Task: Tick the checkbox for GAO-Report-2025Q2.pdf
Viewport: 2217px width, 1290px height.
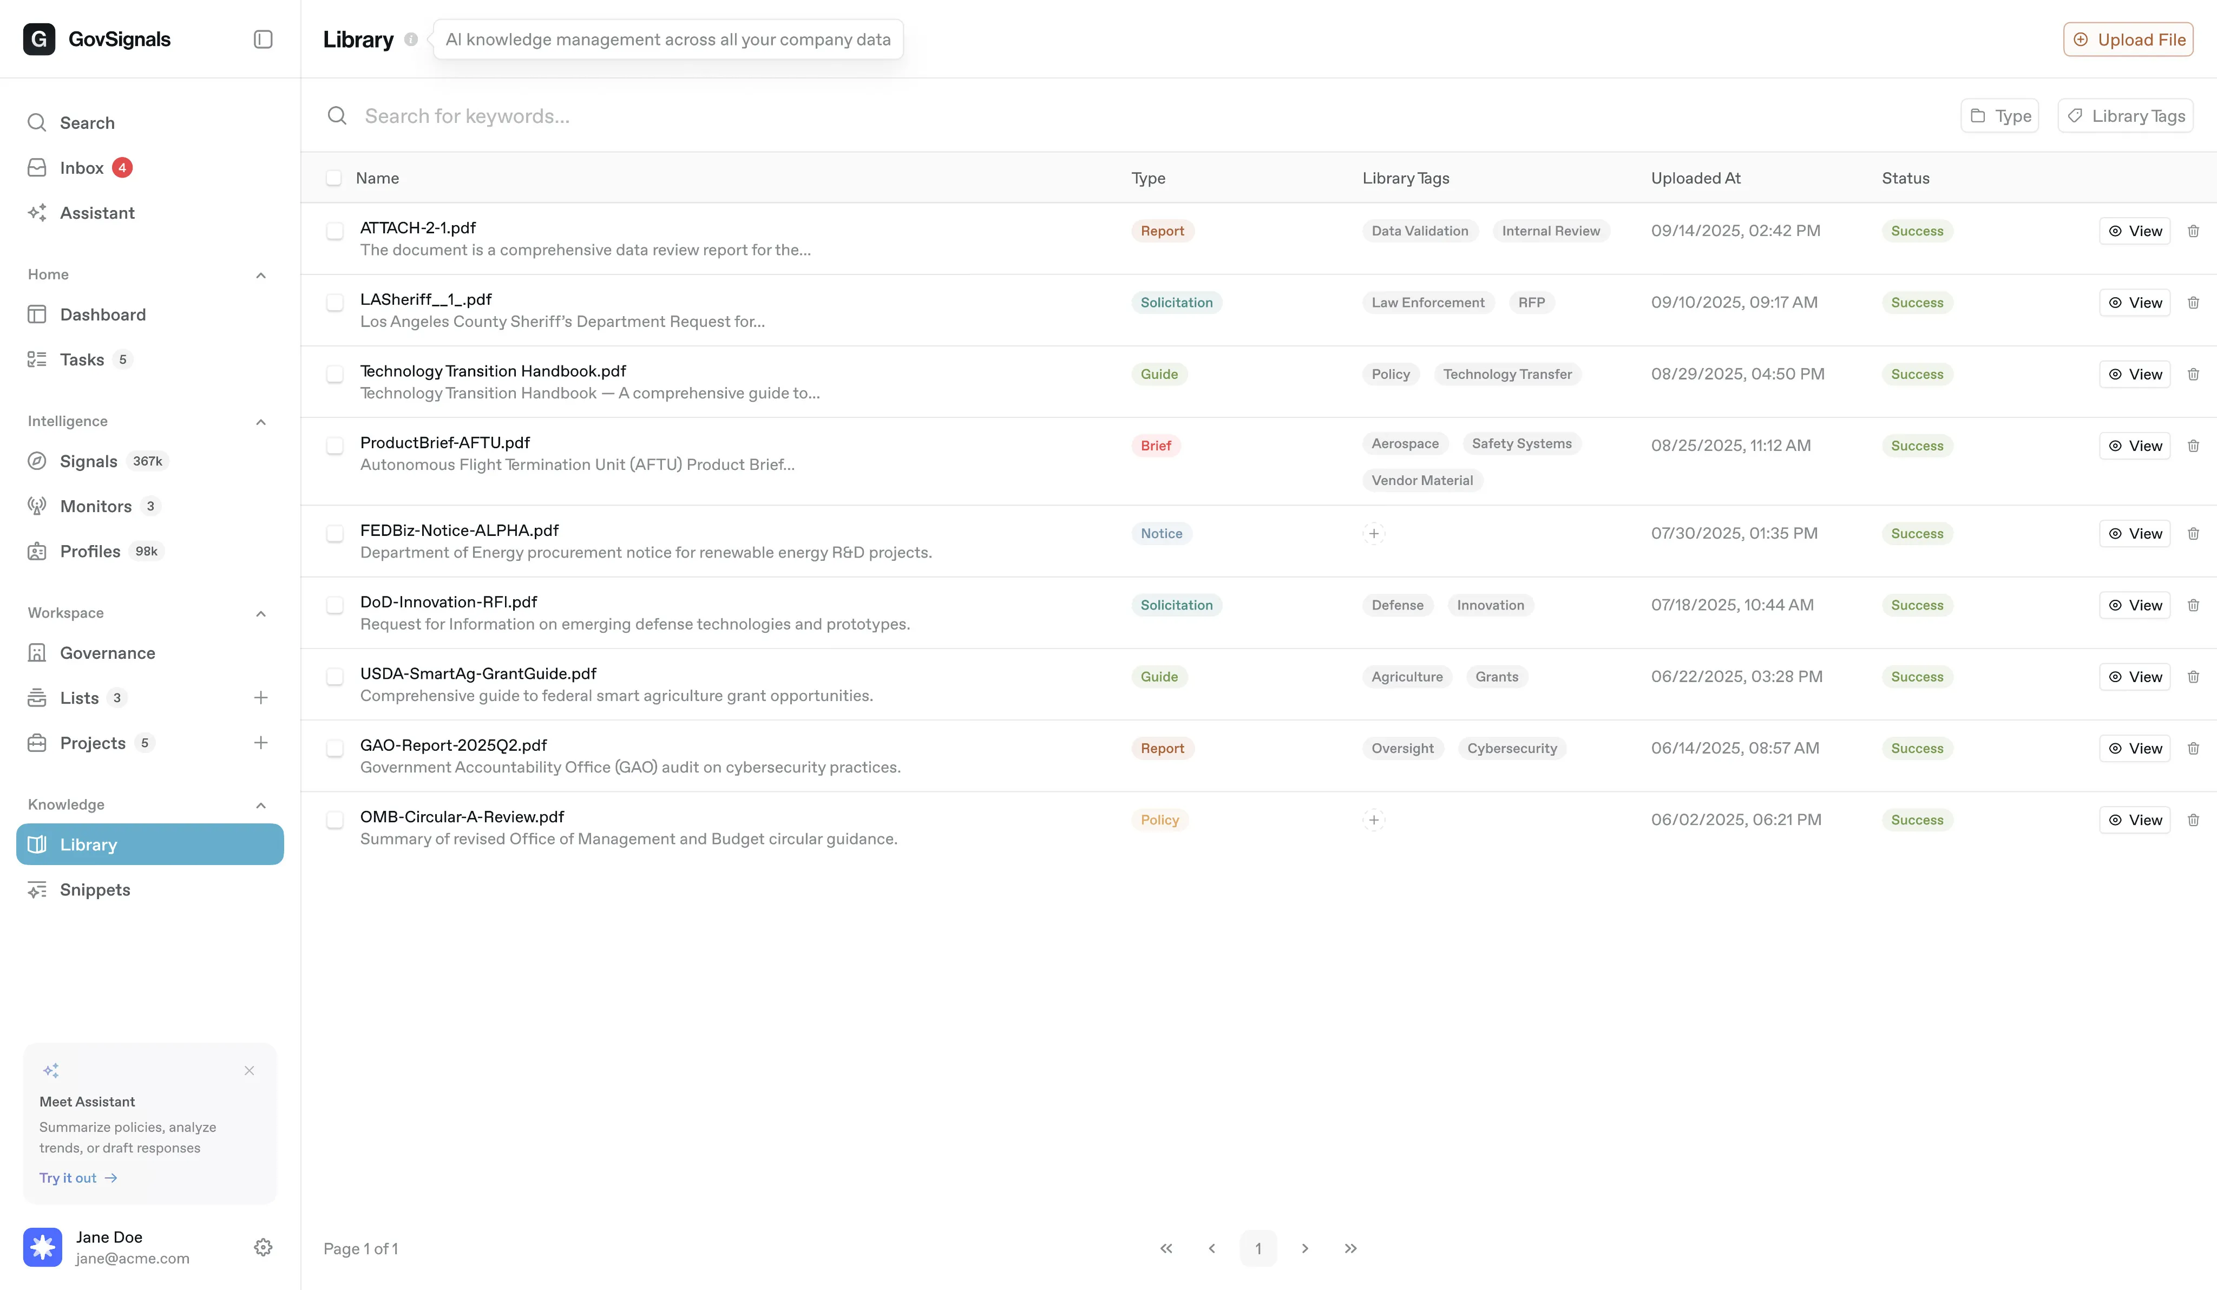Action: [x=334, y=749]
